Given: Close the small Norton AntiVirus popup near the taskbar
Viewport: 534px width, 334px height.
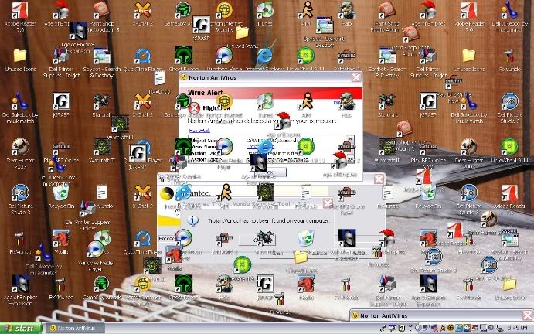Looking at the screenshot, I should click(x=527, y=314).
